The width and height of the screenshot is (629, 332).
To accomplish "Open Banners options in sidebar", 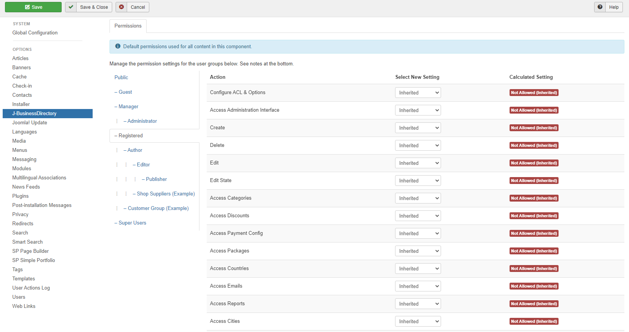I will 21,68.
